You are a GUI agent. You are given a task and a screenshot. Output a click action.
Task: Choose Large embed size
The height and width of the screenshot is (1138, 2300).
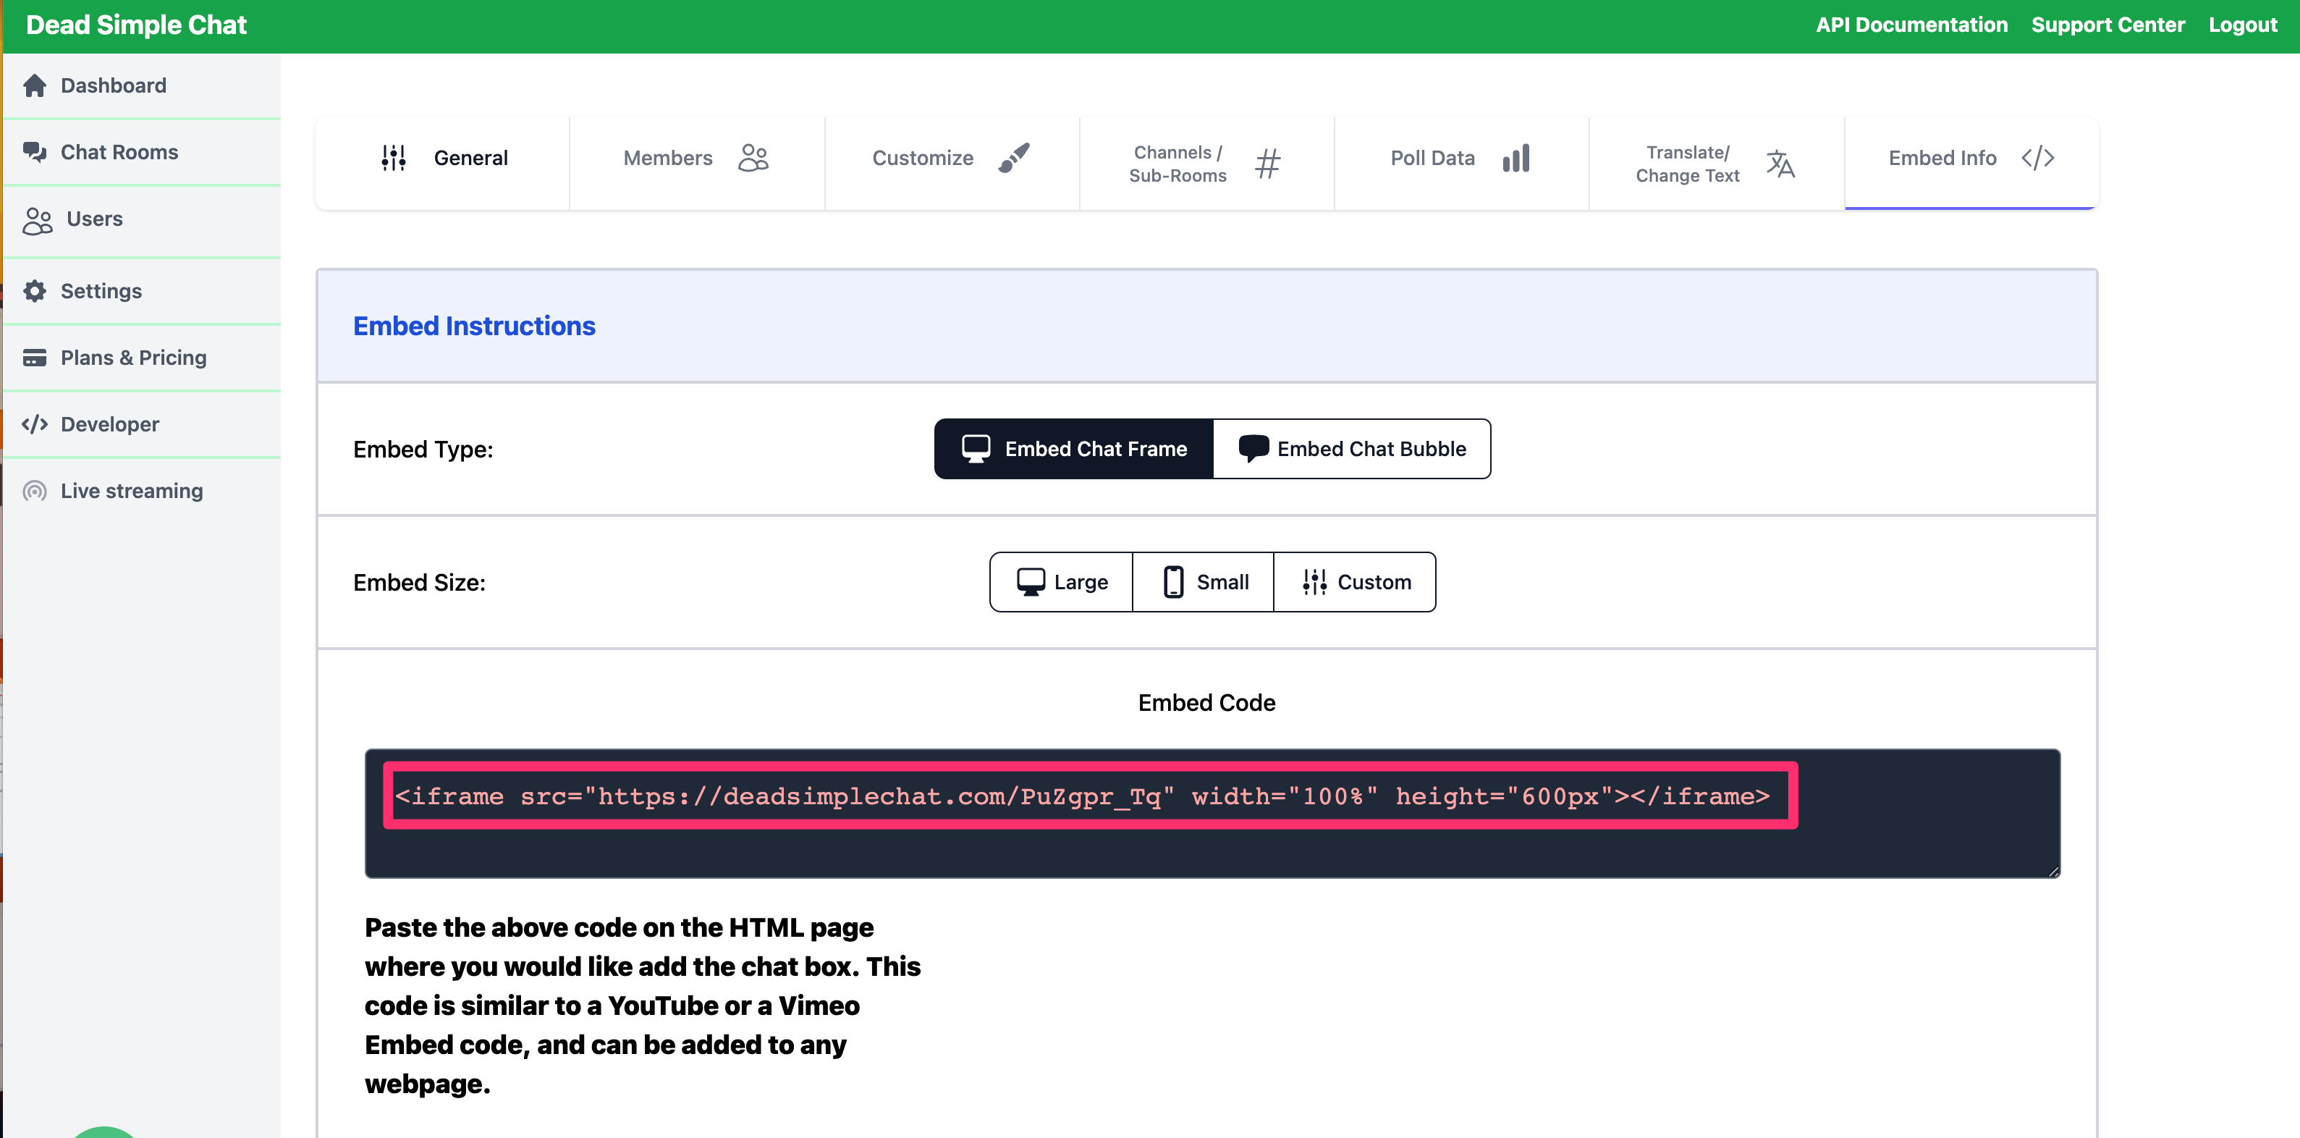pyautogui.click(x=1062, y=583)
